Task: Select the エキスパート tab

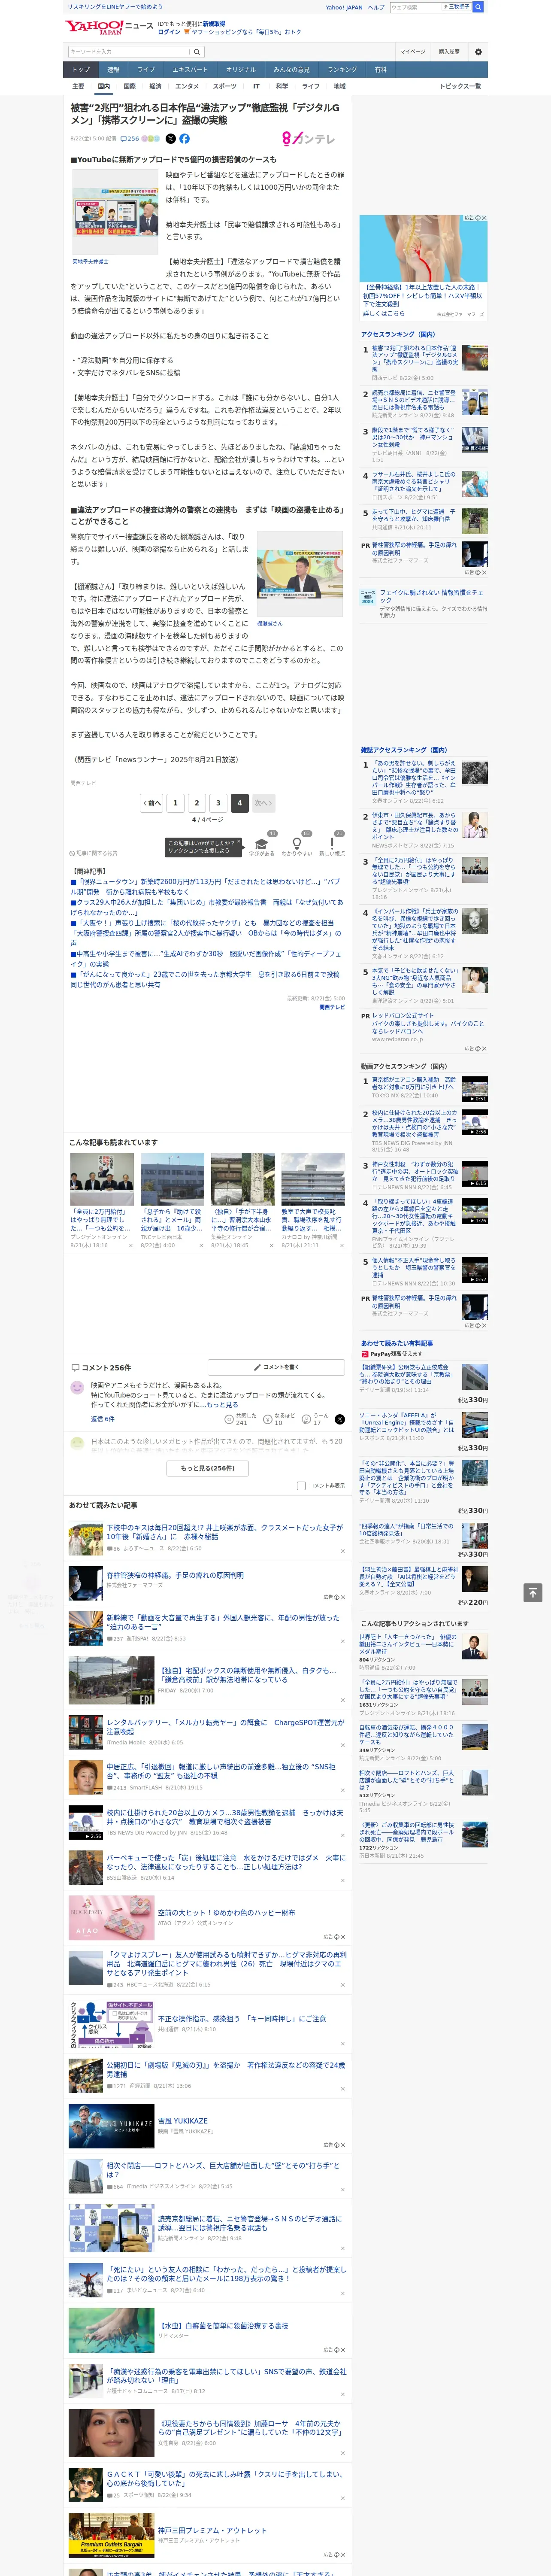Action: pos(190,70)
